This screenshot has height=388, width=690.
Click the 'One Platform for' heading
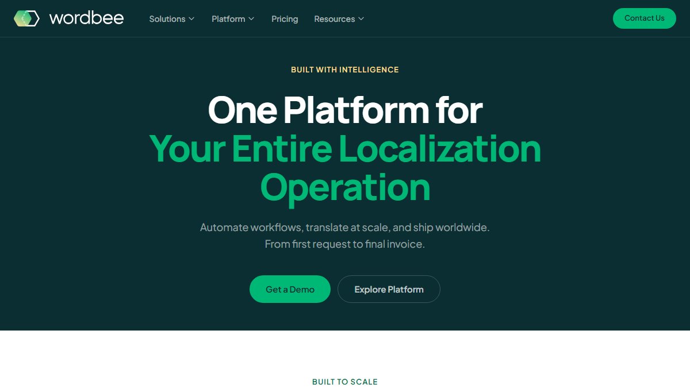point(345,110)
